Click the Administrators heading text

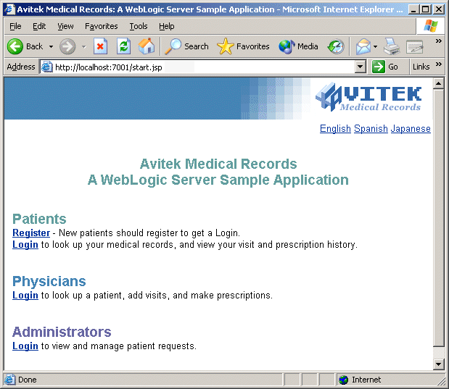(x=62, y=332)
